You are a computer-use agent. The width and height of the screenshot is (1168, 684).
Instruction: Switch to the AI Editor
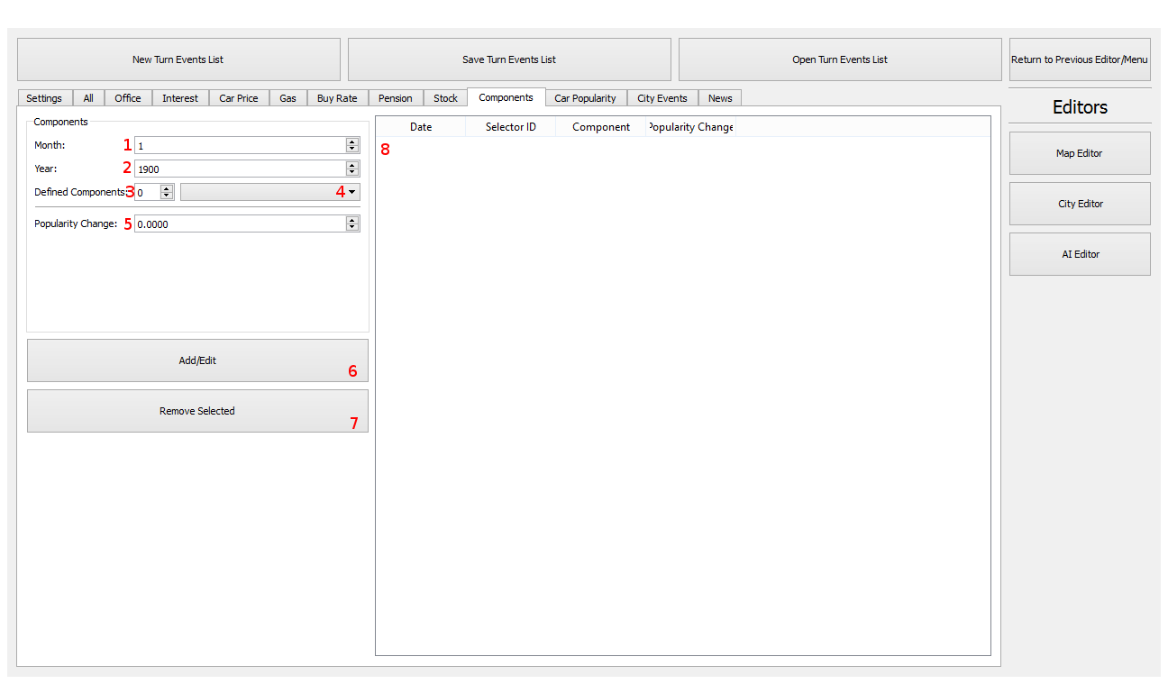click(x=1079, y=254)
